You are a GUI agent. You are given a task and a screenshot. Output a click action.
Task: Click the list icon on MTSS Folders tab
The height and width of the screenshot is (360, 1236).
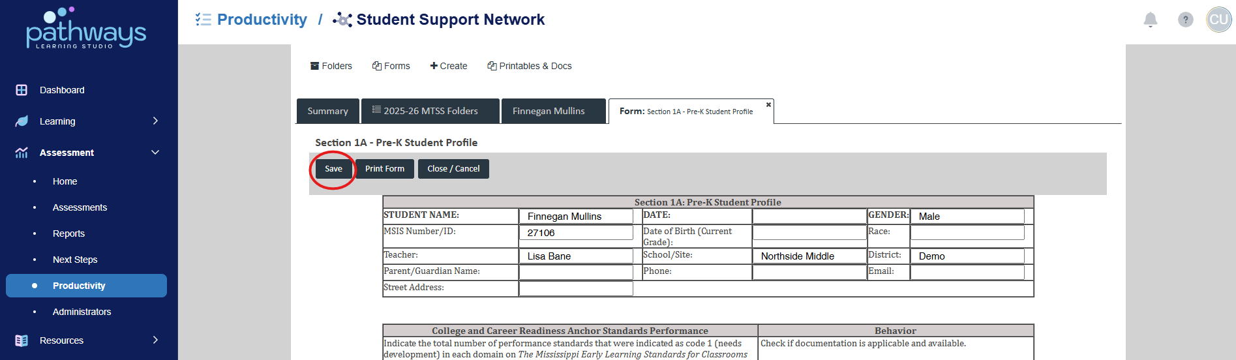point(376,110)
